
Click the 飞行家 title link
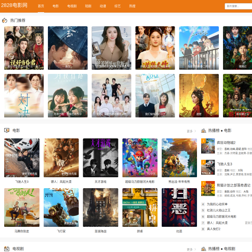pos(61,231)
